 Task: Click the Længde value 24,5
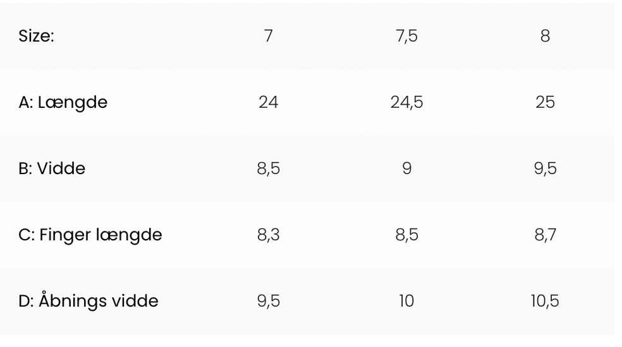point(406,102)
